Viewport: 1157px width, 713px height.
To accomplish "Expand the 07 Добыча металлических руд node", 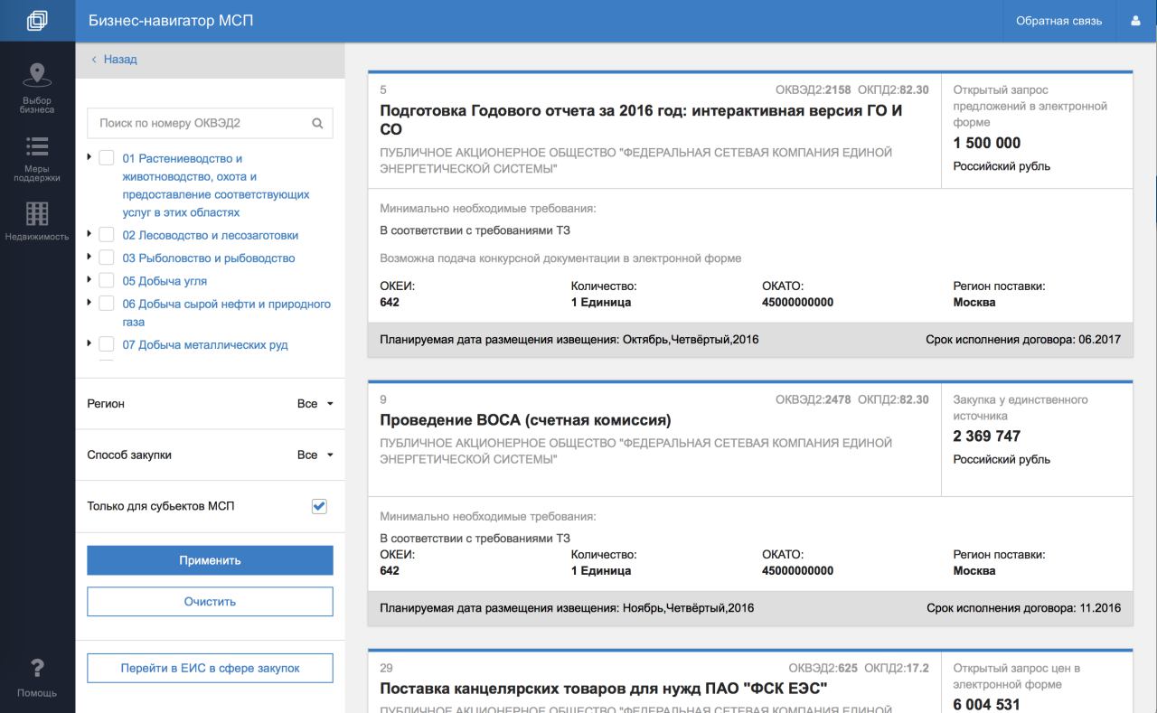I will [x=90, y=343].
